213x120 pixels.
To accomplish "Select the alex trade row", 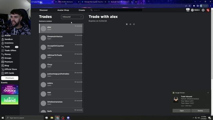I will 61,28.
